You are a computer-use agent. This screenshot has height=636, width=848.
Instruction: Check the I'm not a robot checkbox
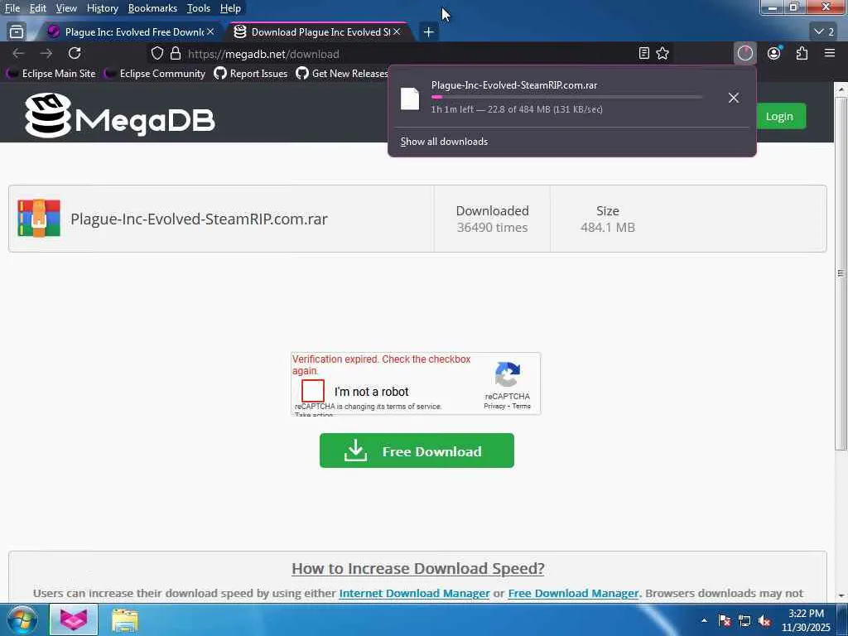click(x=312, y=391)
